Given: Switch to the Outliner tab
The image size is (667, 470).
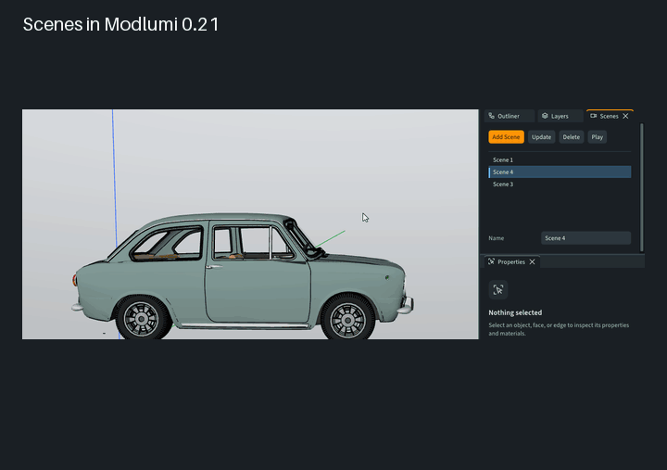Looking at the screenshot, I should [x=510, y=116].
